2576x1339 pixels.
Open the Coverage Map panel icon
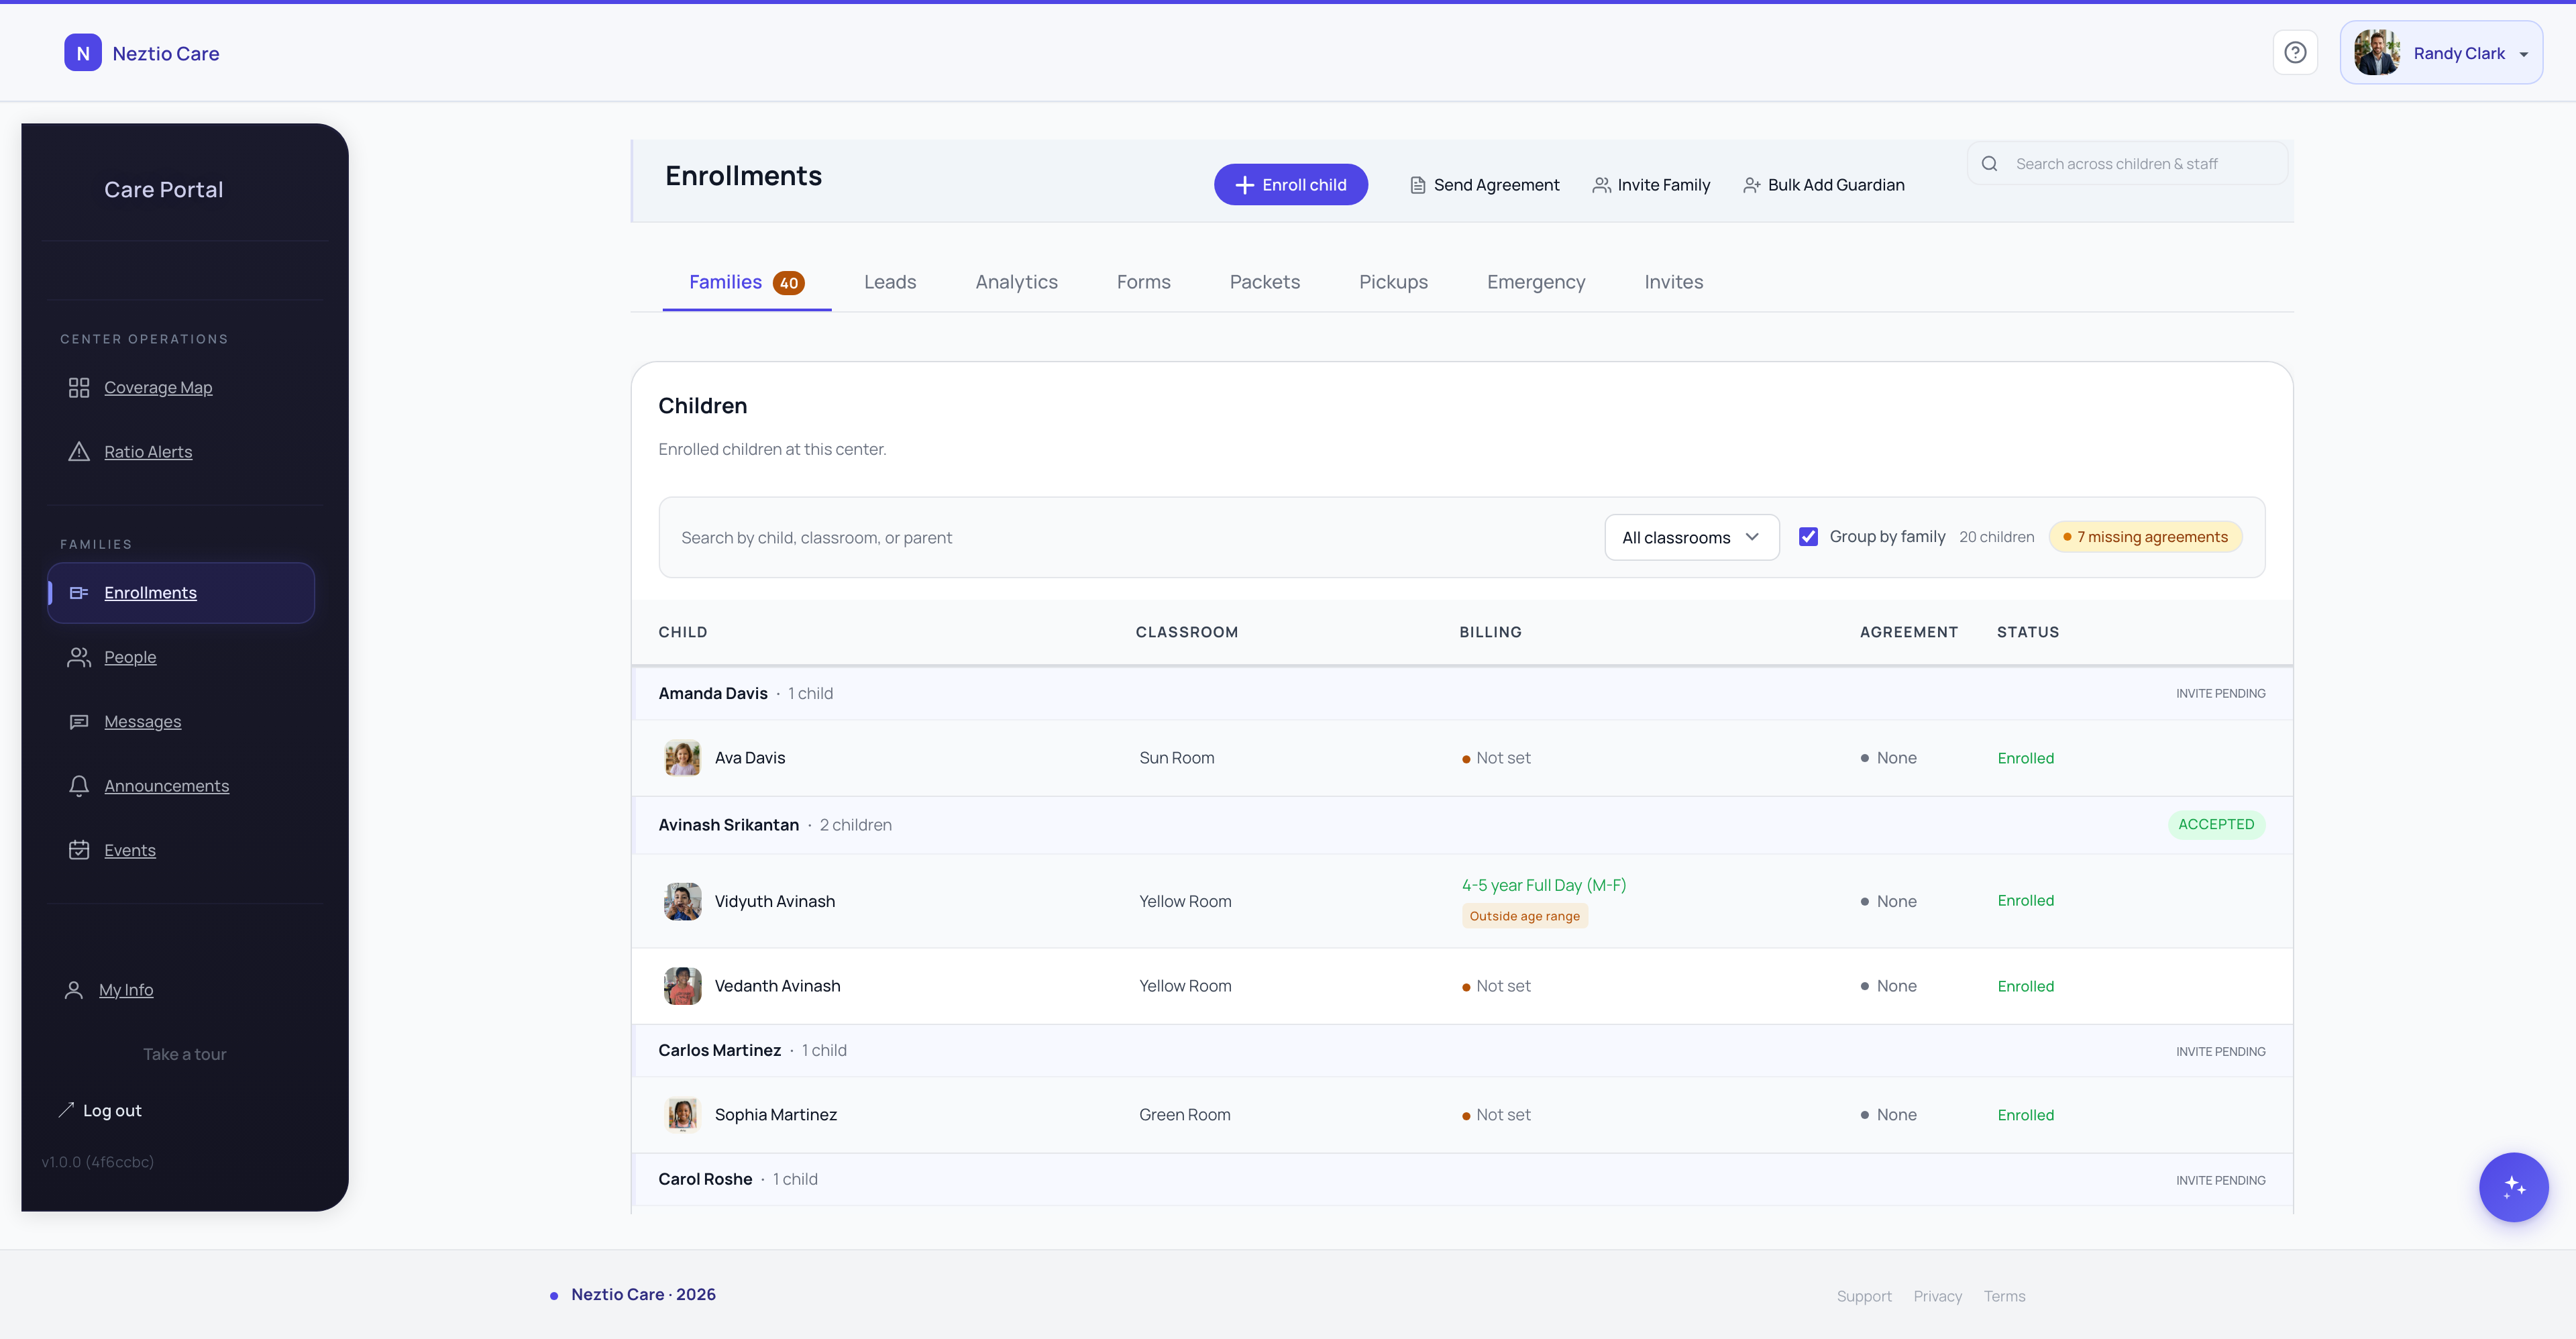[79, 387]
